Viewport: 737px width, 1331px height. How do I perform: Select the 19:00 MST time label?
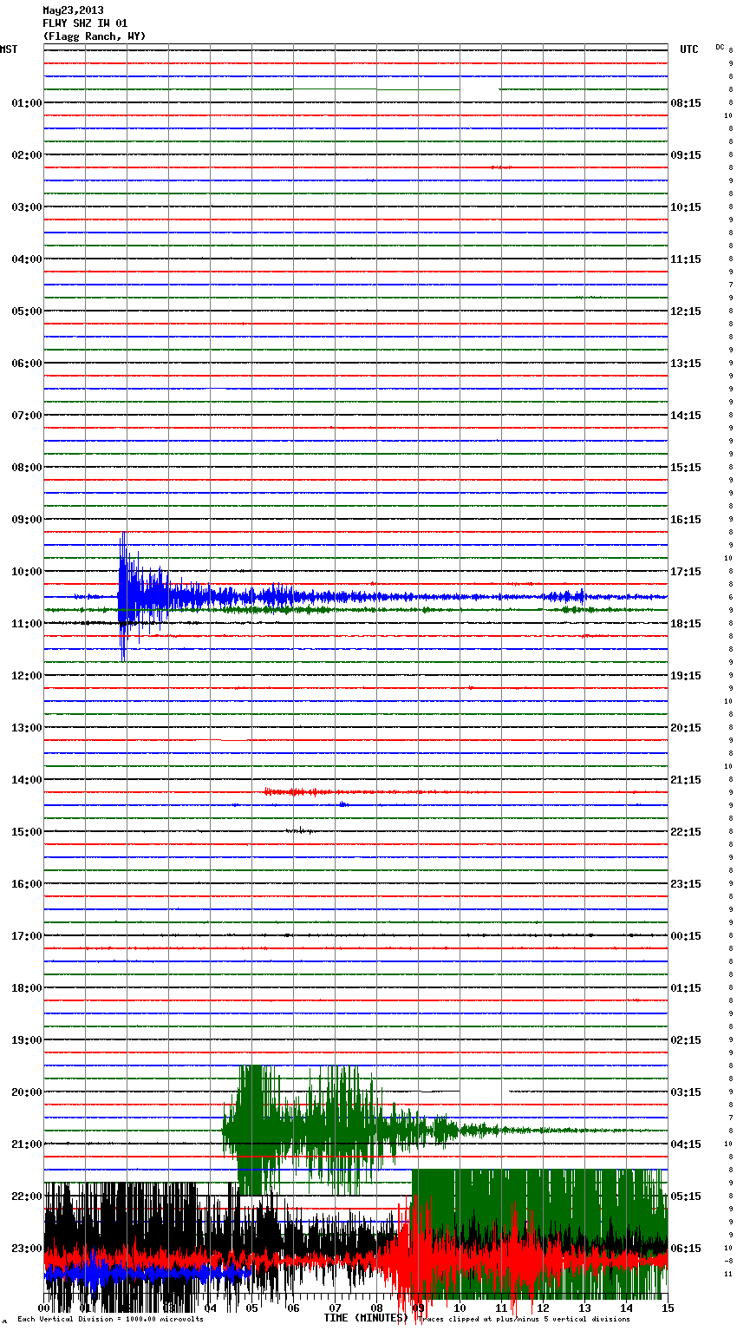coord(26,1040)
